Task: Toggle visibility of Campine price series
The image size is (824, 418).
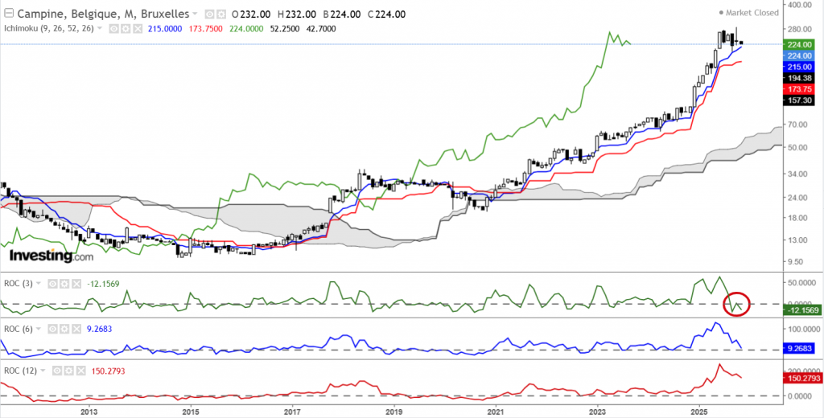Action: [209, 14]
